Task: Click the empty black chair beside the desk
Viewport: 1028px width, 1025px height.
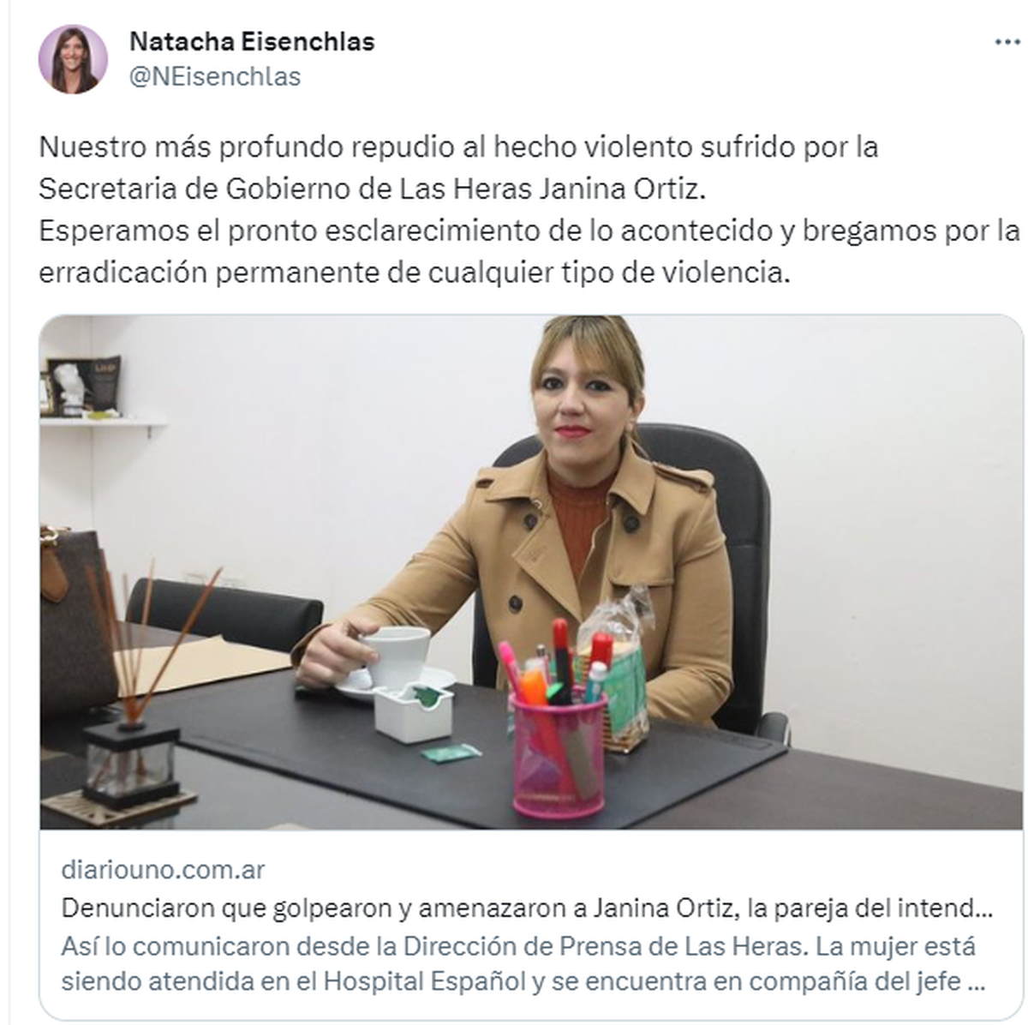Action: pos(224,613)
